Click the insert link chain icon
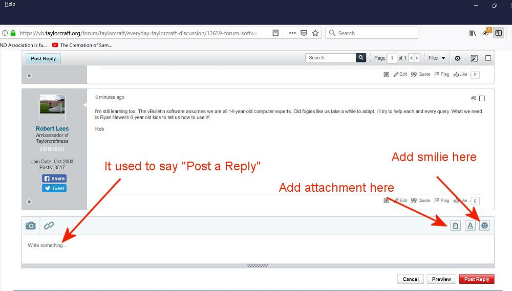This screenshot has height=291, width=512. click(49, 226)
